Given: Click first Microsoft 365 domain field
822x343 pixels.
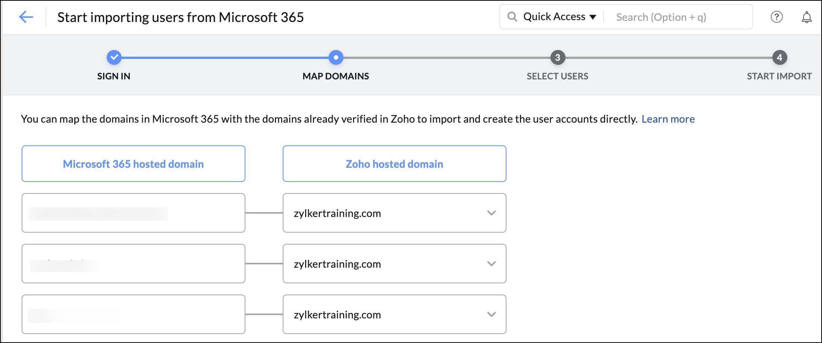Looking at the screenshot, I should point(134,213).
